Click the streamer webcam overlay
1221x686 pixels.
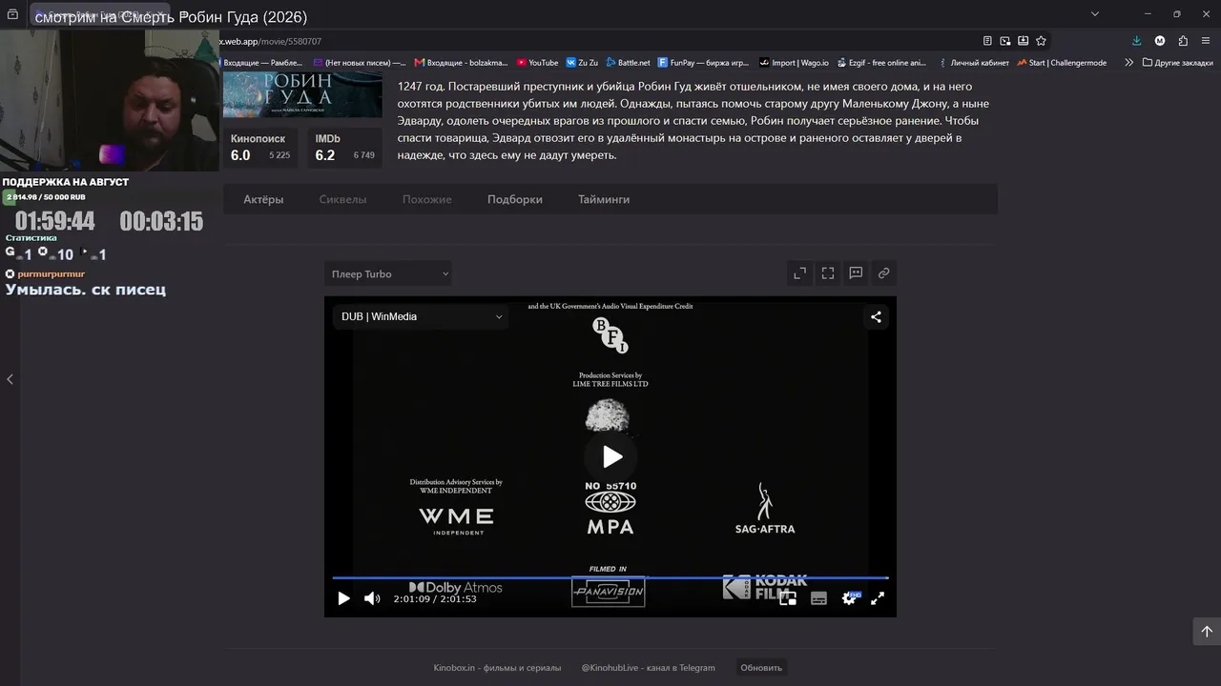click(x=110, y=100)
